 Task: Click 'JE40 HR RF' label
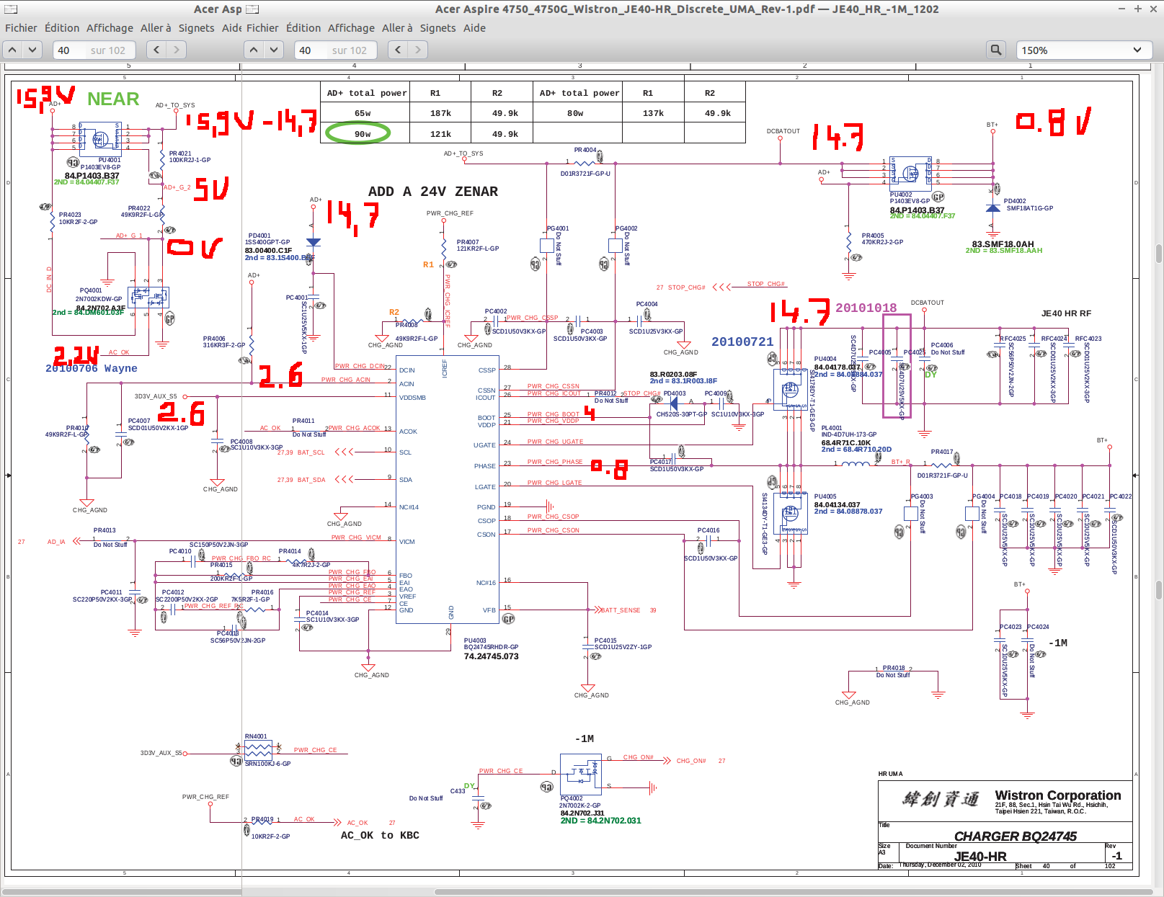pyautogui.click(x=1066, y=313)
